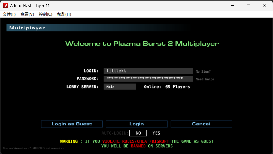
Task: Click the Game Version text
Action: pos(33,148)
